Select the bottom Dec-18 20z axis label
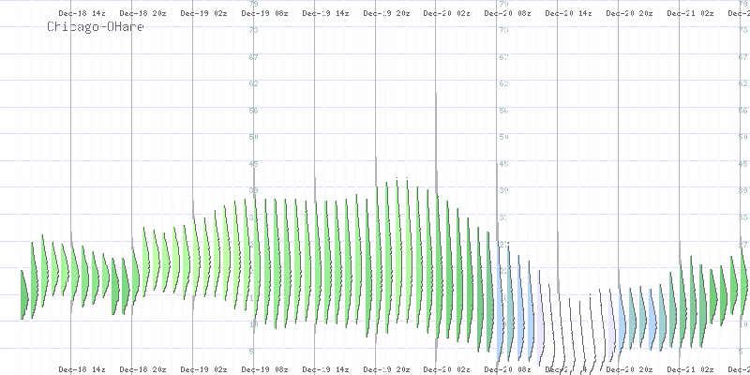750x375 pixels. [x=142, y=369]
